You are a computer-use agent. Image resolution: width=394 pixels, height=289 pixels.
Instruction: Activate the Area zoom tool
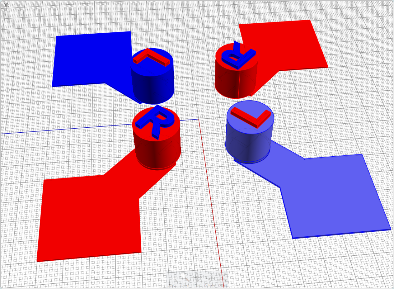(172, 280)
